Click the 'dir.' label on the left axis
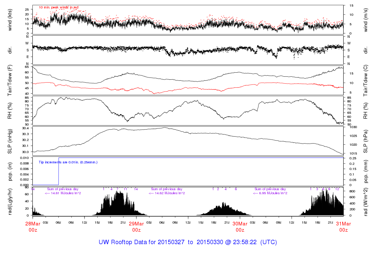Image resolution: width=376 pixels, height=257 pixels. (10, 50)
